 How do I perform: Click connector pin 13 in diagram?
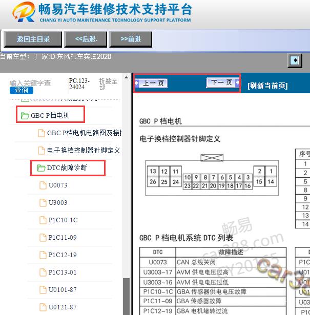(x=153, y=172)
